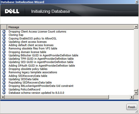Select Dropping obsolete policy tables message
The height and width of the screenshot is (114, 139).
point(28,69)
